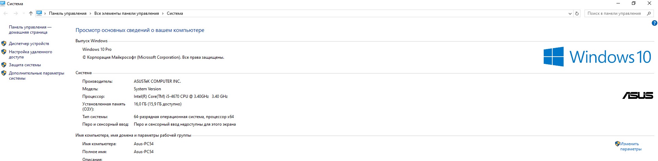658x161 pixels.
Task: Open recent locations dropdown chevron
Action: (23, 13)
